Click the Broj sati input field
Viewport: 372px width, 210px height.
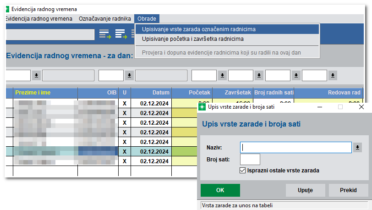point(250,159)
